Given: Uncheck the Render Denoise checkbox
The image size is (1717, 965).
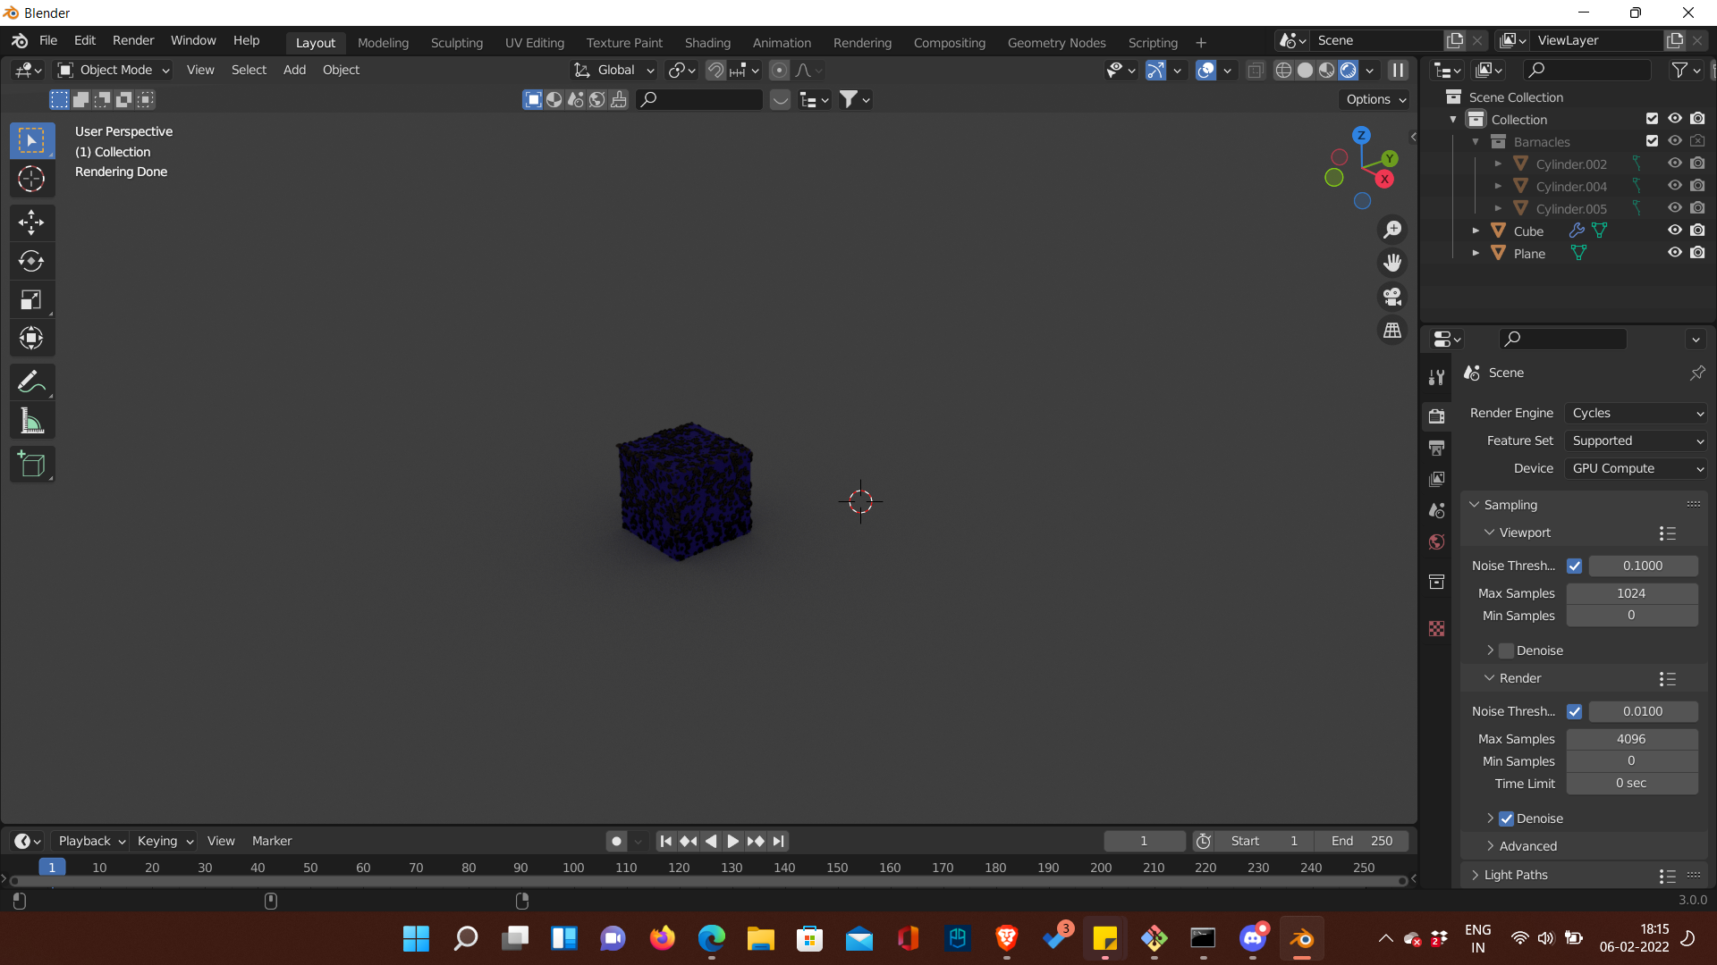Looking at the screenshot, I should (x=1507, y=818).
